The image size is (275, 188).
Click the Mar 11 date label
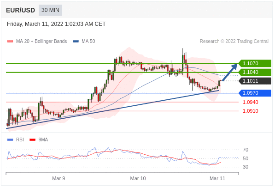pyautogui.click(x=217, y=178)
